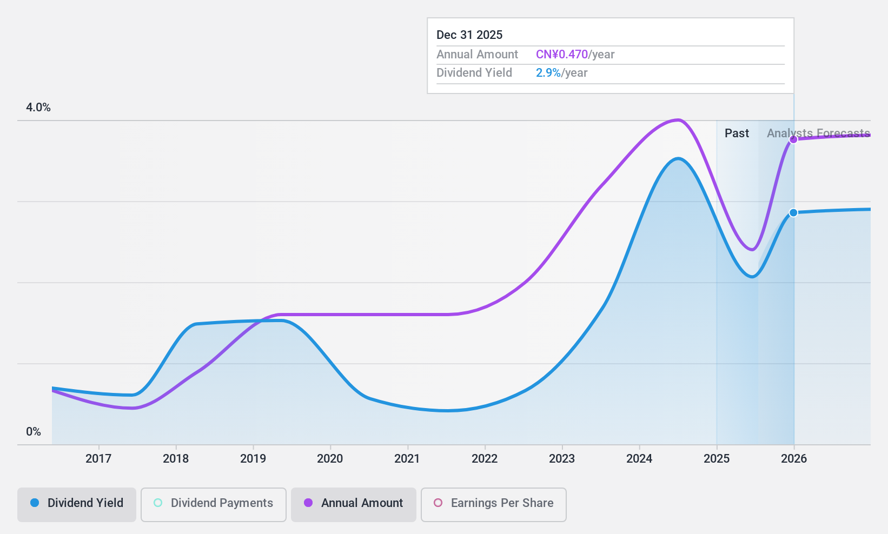
Task: Click the Dec 31 2025 tooltip date
Action: pyautogui.click(x=469, y=35)
